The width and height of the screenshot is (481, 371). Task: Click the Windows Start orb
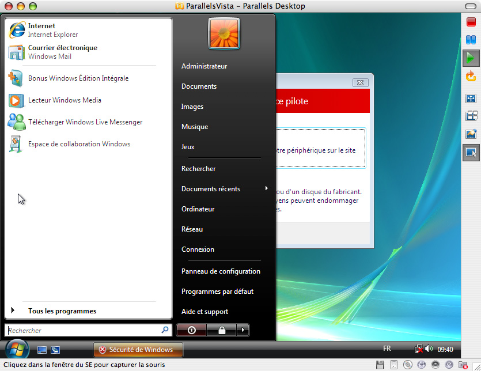tap(17, 350)
